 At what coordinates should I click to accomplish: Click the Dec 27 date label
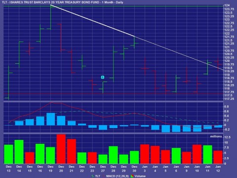click(103, 169)
